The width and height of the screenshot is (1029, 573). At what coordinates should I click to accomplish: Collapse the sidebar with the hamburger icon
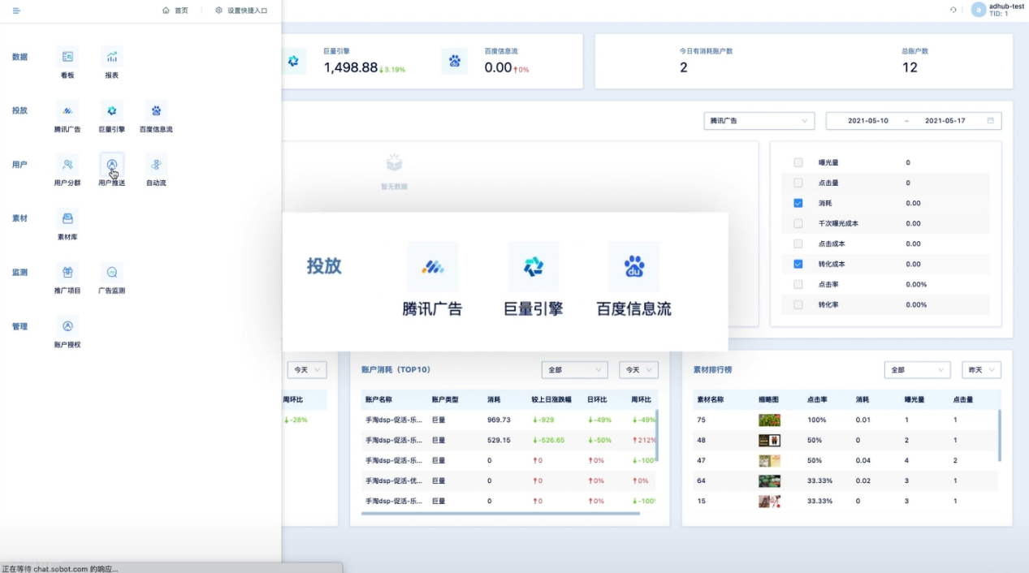16,11
